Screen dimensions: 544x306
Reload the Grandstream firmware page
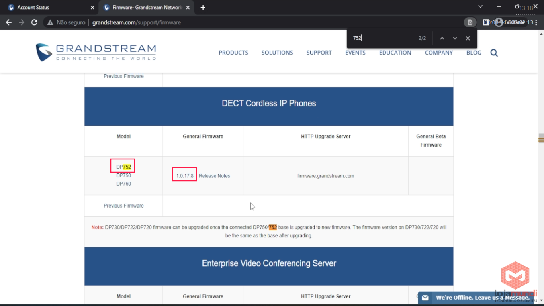click(34, 22)
